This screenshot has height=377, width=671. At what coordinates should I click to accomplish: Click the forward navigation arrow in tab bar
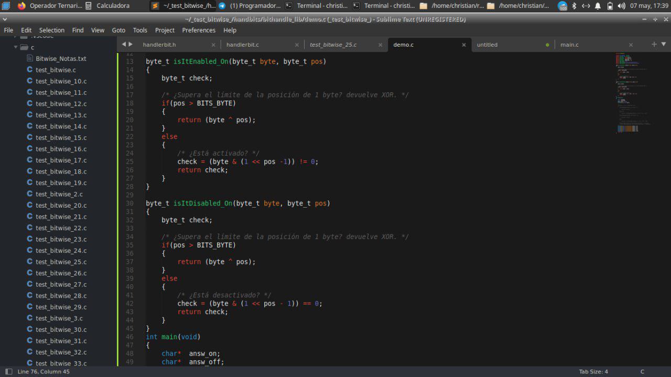tap(129, 44)
